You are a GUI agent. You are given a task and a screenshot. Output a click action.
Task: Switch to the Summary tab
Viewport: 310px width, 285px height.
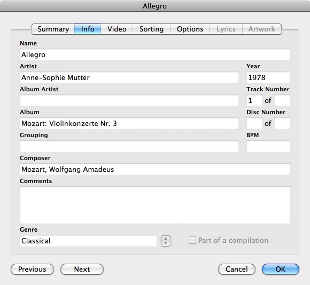click(53, 29)
